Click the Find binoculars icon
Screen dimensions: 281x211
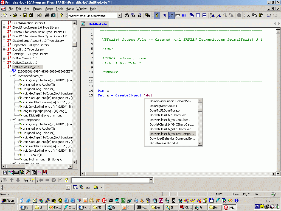[x=127, y=15]
